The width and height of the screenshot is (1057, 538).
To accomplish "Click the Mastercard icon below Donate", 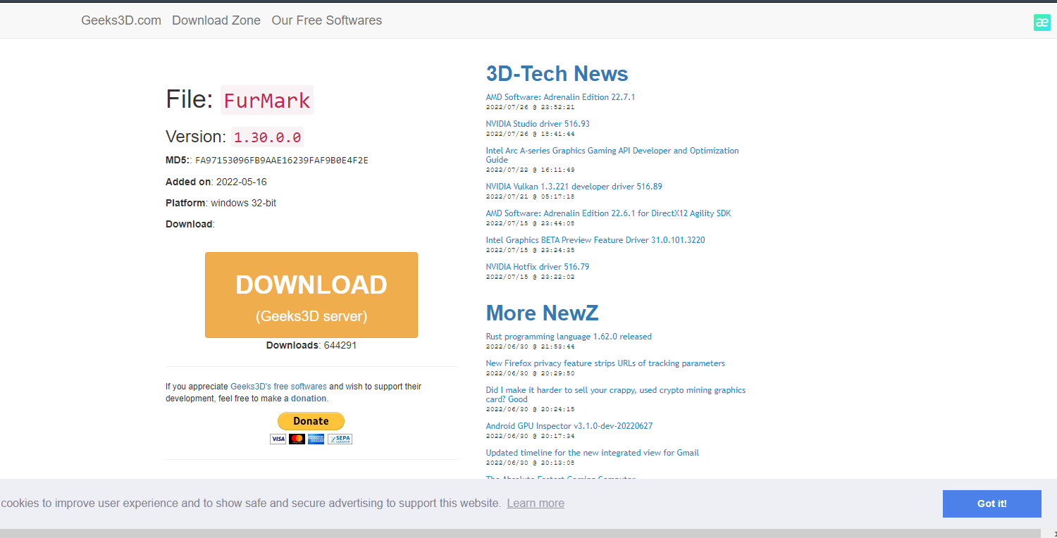I will (297, 439).
